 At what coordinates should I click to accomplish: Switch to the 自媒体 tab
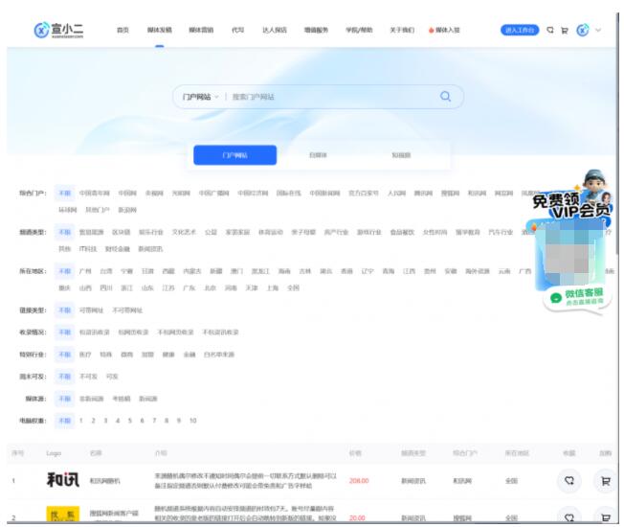click(x=318, y=155)
